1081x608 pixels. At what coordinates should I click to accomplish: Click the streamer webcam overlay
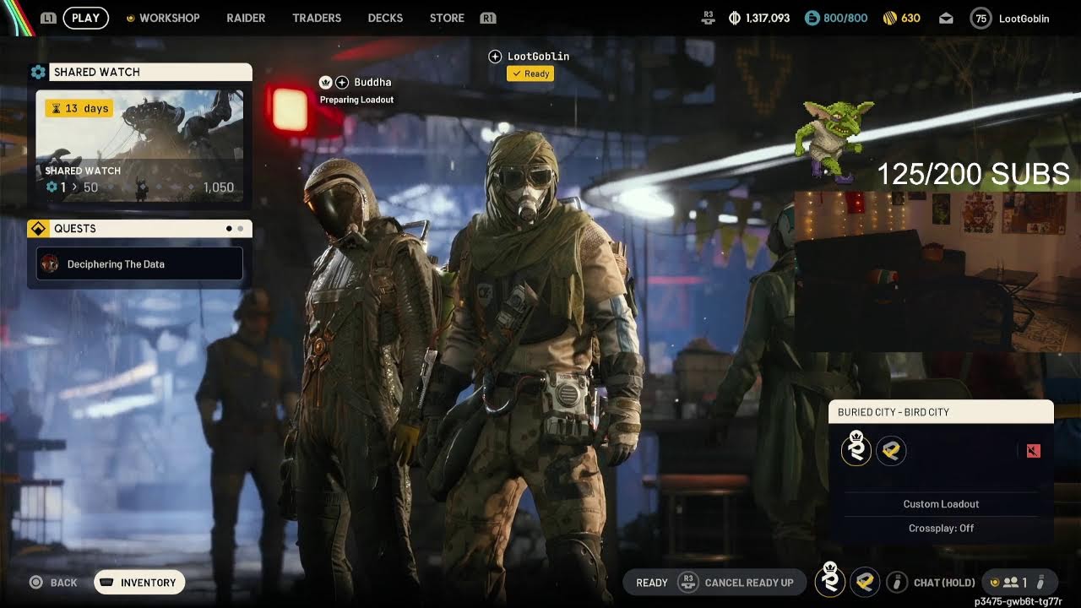pyautogui.click(x=936, y=270)
